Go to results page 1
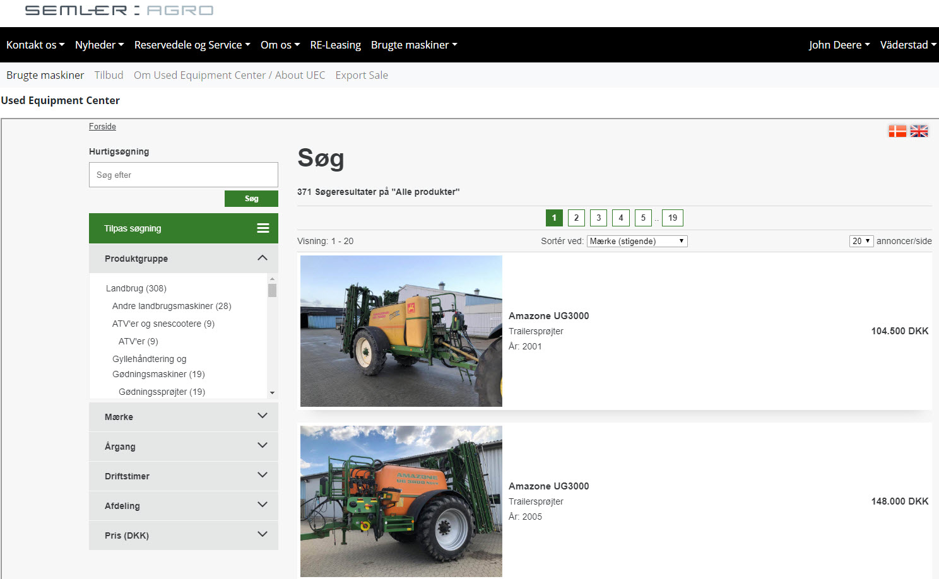939x579 pixels. coord(554,218)
